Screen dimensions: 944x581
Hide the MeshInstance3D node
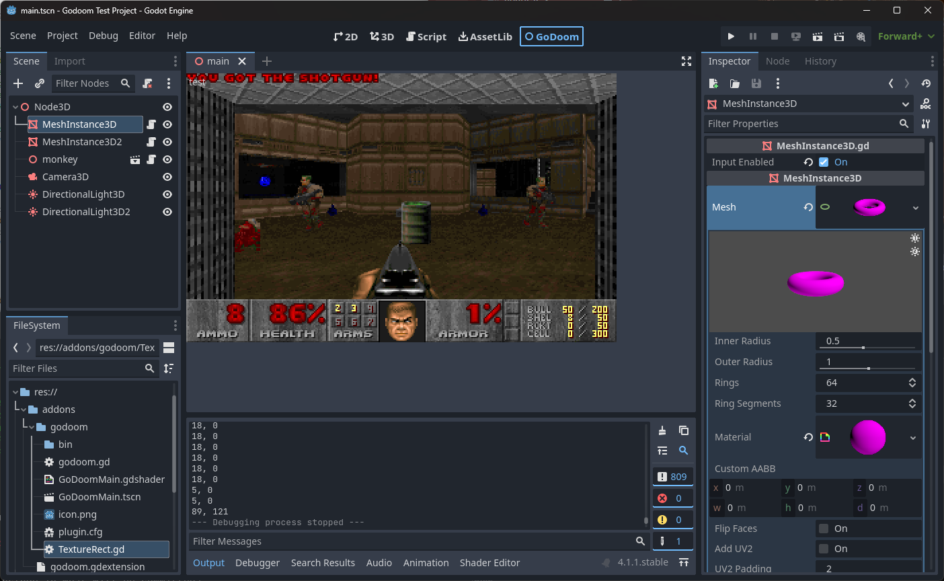click(x=167, y=124)
